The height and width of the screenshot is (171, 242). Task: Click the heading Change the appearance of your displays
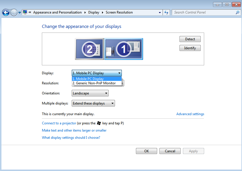[x=81, y=26]
